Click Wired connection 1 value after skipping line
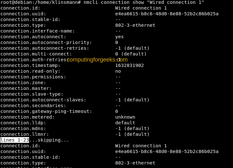Image resolution: width=233 pixels, height=168 pixels. 141,146
